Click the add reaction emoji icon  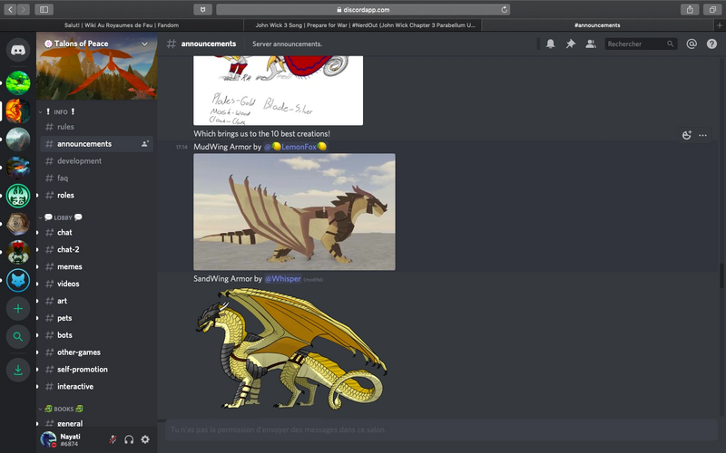point(687,135)
